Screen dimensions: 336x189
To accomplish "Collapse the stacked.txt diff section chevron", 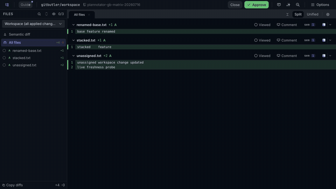I will (x=73, y=40).
